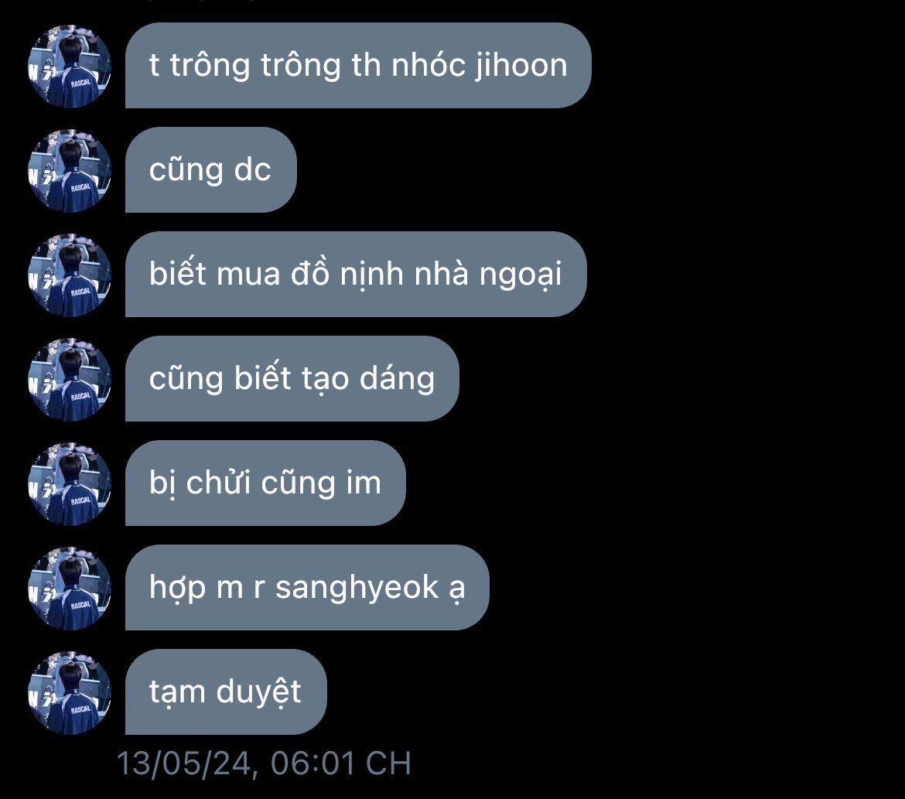
Task: Open profile picture beside 'bị chửi cũng im'
Action: (70, 483)
